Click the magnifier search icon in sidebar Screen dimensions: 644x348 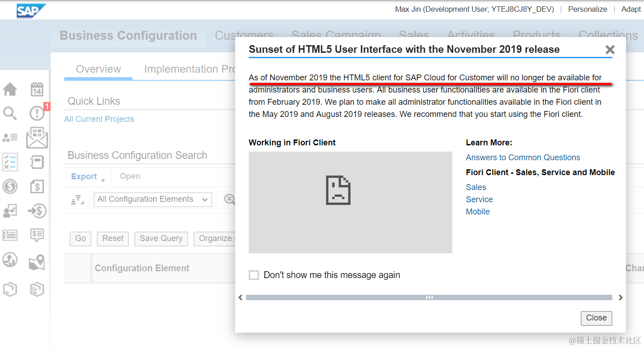tap(10, 113)
